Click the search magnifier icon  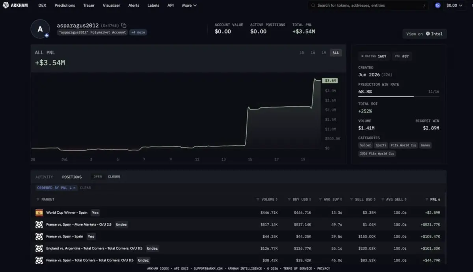313,6
